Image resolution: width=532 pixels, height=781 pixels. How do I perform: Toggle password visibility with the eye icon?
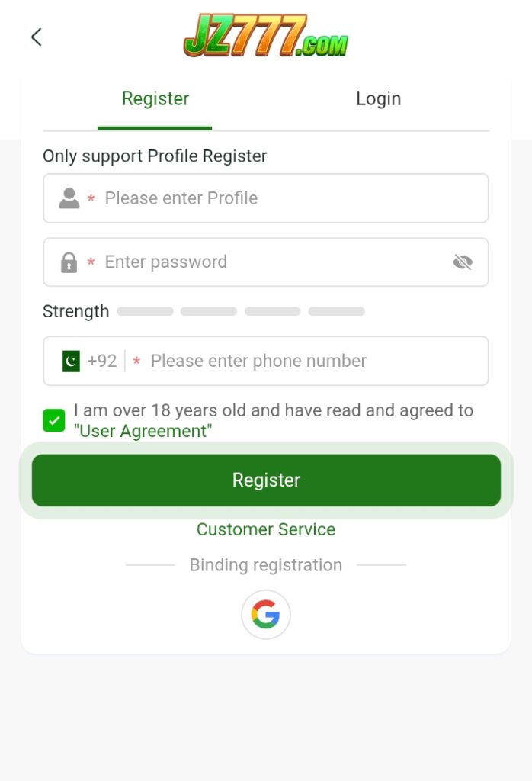(463, 262)
